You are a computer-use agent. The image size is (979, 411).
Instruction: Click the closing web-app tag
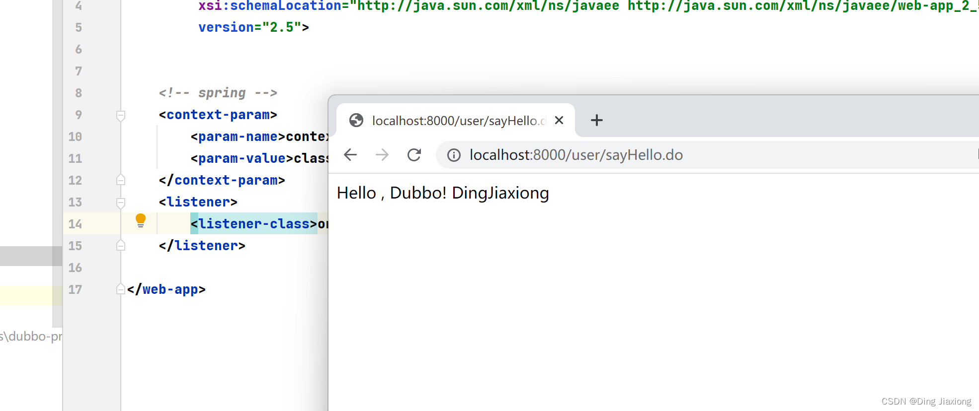(x=166, y=289)
